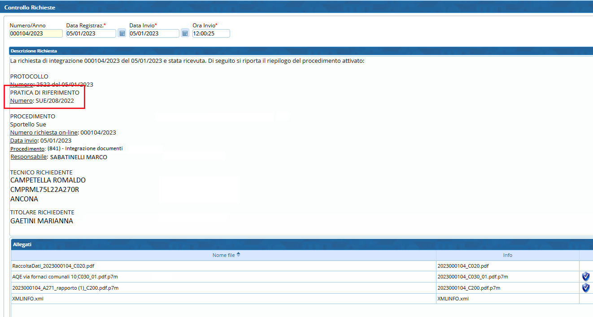
Task: Click the Allegati panel header
Action: pyautogui.click(x=22, y=244)
